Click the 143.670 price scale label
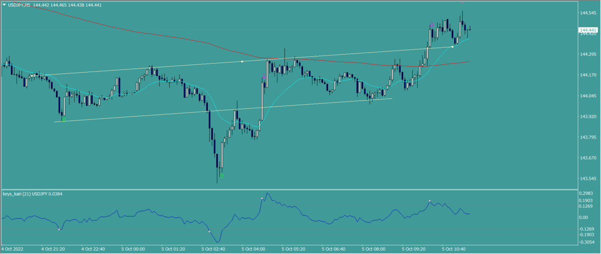 tap(588, 158)
